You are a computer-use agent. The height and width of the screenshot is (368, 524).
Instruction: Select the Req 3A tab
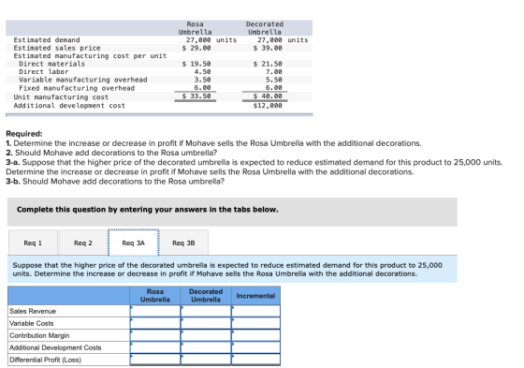(x=133, y=243)
